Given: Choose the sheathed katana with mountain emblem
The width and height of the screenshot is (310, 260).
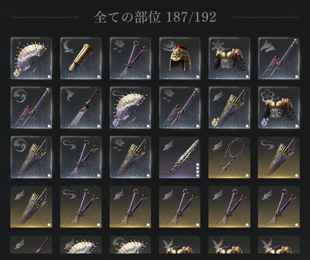Looking at the screenshot, I should (x=279, y=58).
